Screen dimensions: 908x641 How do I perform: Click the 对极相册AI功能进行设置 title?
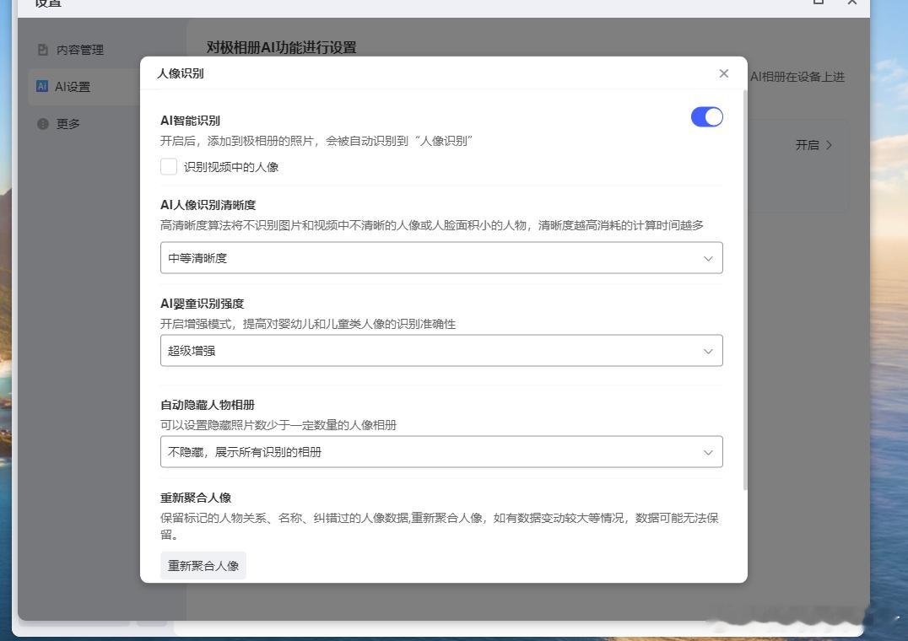click(x=282, y=47)
